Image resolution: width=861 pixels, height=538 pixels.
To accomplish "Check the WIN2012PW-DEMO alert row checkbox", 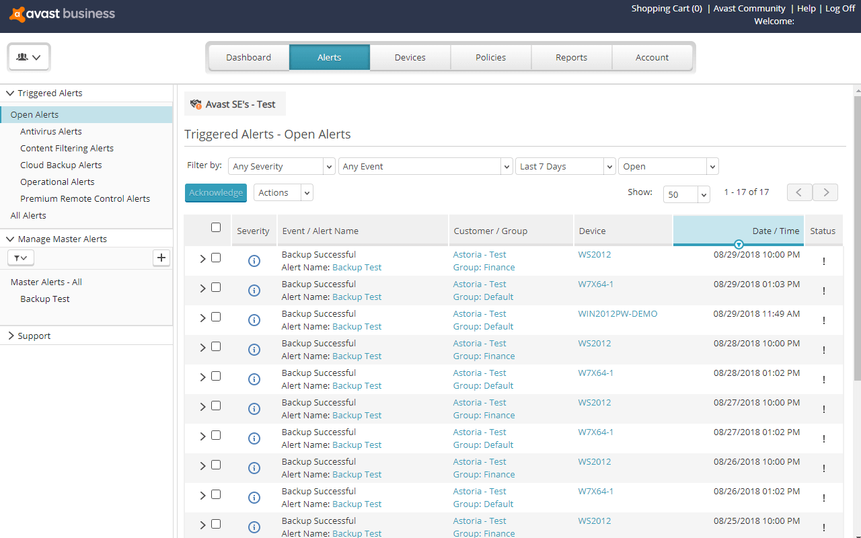I will pyautogui.click(x=216, y=317).
